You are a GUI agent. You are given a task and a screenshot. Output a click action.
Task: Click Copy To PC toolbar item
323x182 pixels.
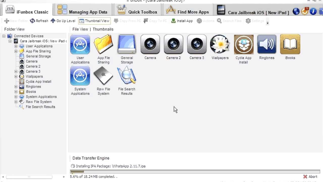click(155, 21)
